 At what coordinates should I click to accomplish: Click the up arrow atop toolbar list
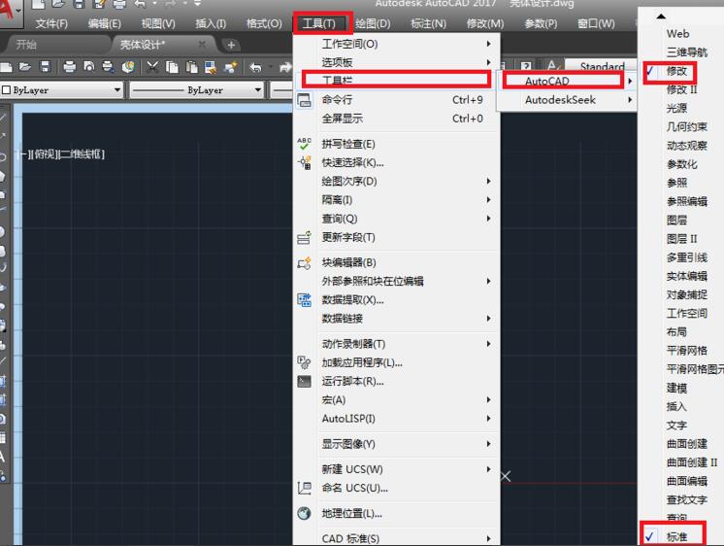[x=661, y=17]
